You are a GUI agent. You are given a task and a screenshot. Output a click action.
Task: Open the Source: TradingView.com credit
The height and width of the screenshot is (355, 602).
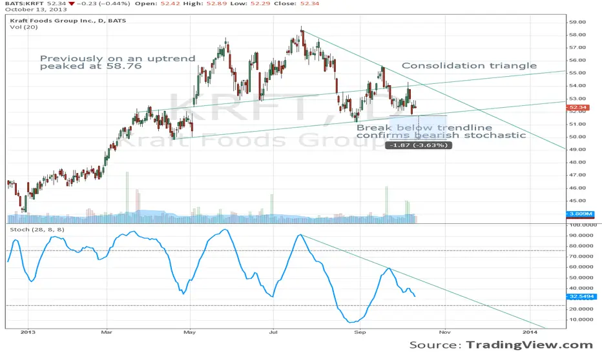point(501,345)
